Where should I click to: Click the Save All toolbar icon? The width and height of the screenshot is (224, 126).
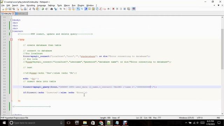14,9
